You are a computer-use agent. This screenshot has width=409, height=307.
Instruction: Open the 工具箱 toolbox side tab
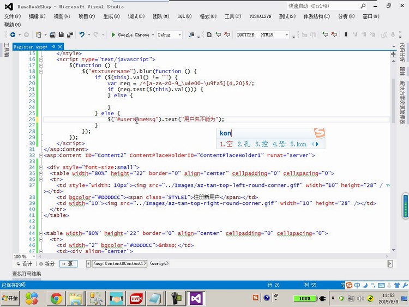(x=6, y=50)
